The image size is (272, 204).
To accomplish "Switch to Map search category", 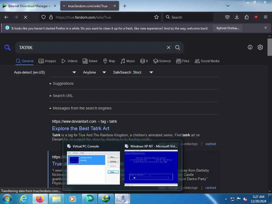I will tap(109, 61).
